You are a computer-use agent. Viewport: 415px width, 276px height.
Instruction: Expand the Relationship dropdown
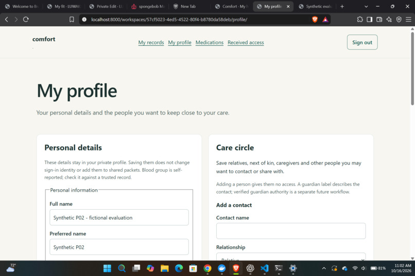click(291, 256)
